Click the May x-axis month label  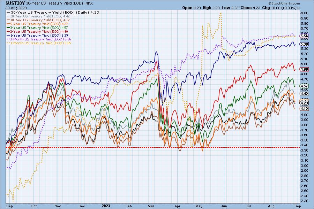[199, 206]
